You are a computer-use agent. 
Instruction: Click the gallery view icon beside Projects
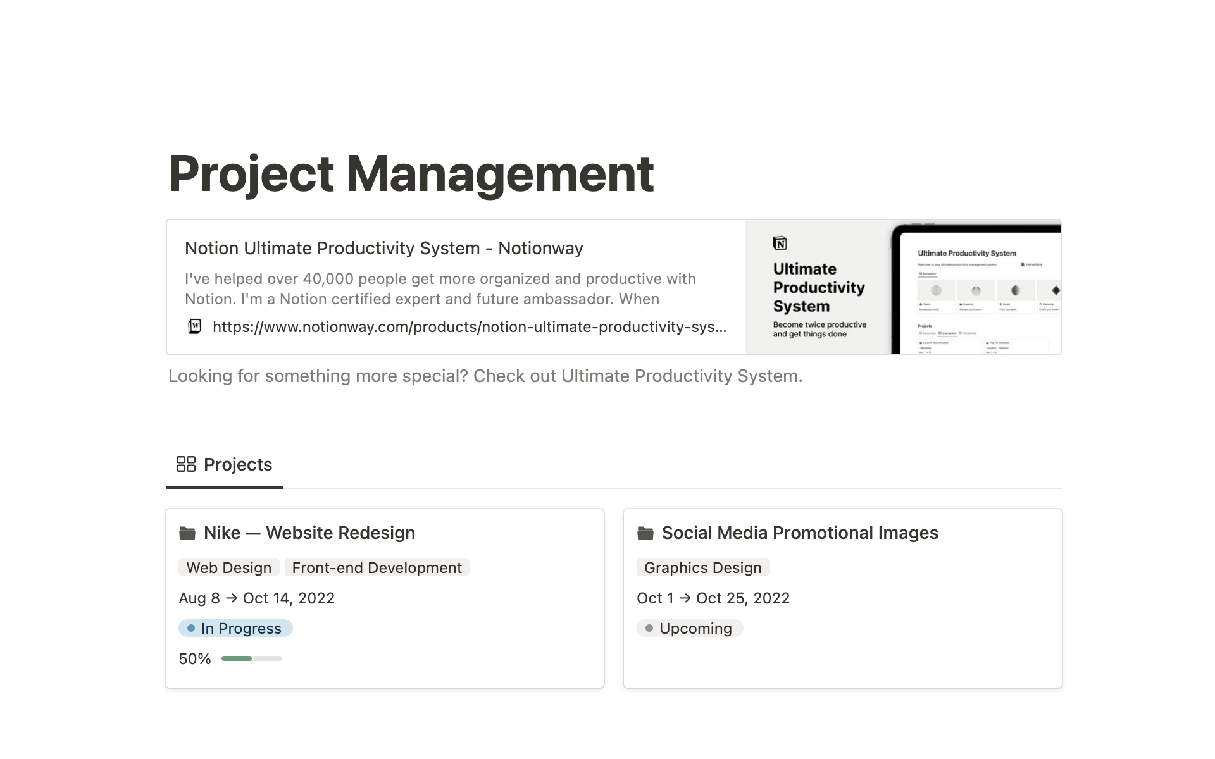(185, 464)
